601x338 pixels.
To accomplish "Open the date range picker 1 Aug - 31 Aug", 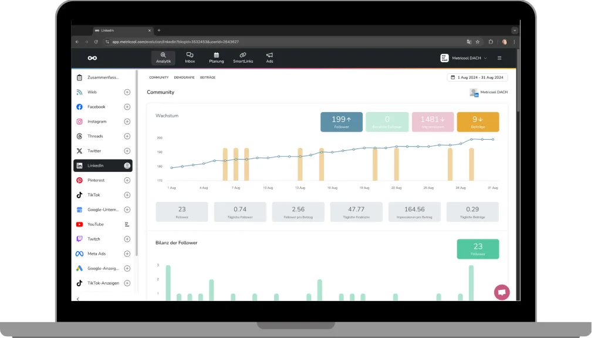I will click(477, 77).
